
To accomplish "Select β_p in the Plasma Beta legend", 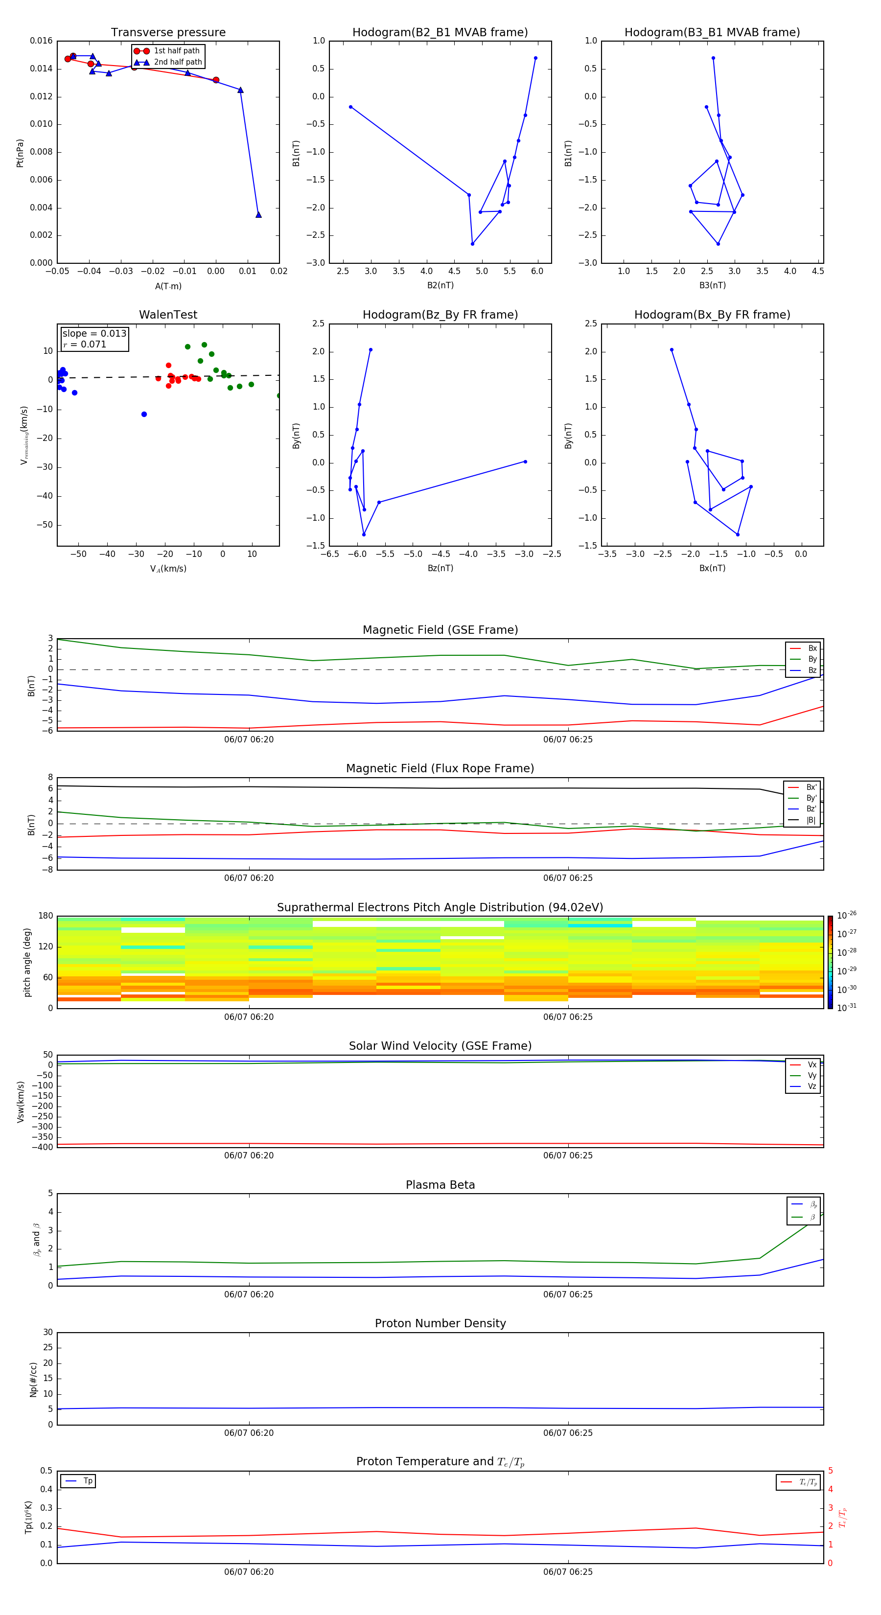I will click(x=804, y=1204).
